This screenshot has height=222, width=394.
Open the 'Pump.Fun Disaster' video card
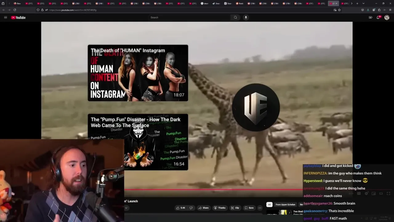(138, 142)
